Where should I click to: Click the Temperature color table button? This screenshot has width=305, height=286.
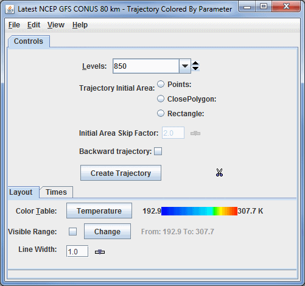coord(99,211)
